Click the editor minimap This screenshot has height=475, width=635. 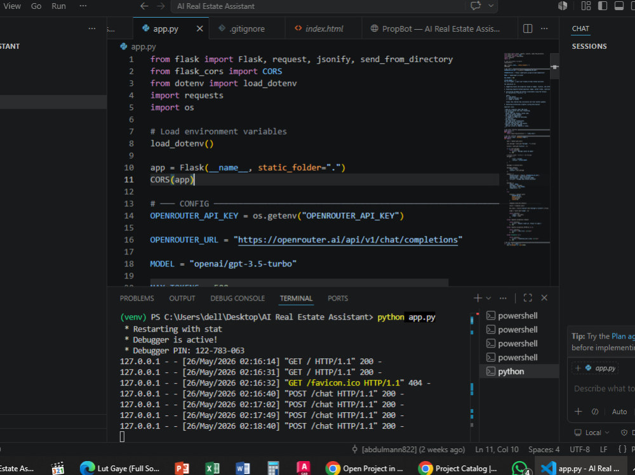pyautogui.click(x=526, y=148)
